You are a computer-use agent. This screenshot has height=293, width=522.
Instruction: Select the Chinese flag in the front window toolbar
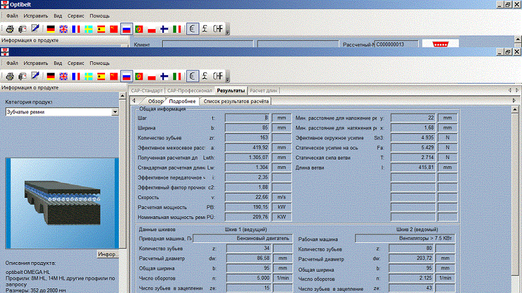click(x=114, y=76)
